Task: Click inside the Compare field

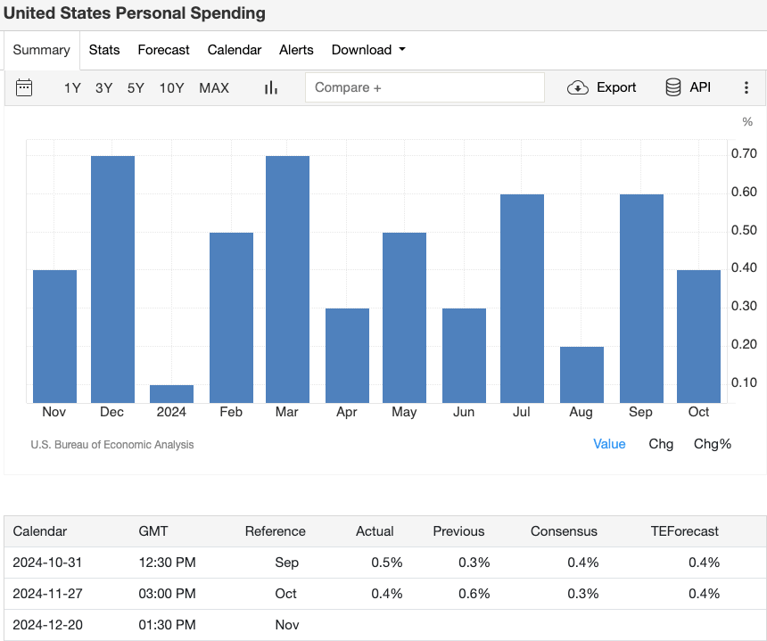Action: (425, 87)
